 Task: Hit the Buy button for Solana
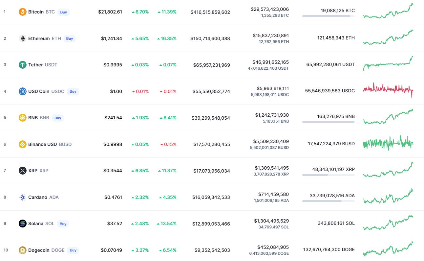pyautogui.click(x=63, y=224)
